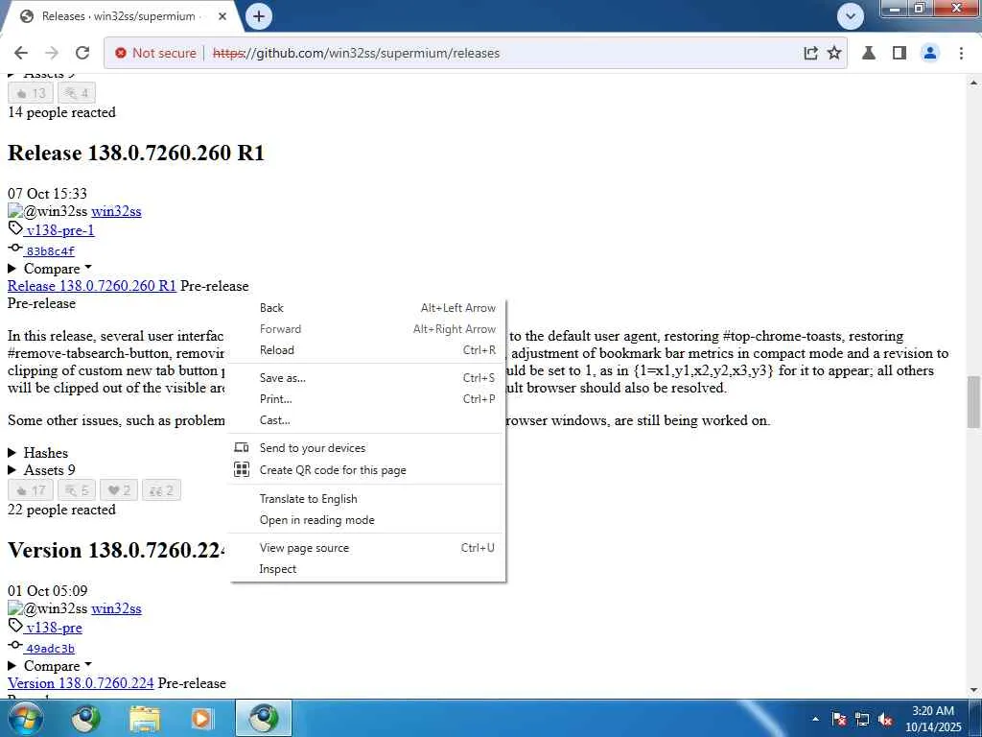Viewport: 982px width, 737px height.
Task: Select Cast... in context menu
Action: pyautogui.click(x=367, y=420)
